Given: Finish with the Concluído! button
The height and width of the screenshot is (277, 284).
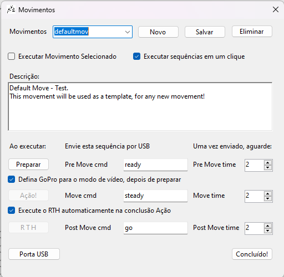Looking at the screenshot, I should pyautogui.click(x=252, y=254).
